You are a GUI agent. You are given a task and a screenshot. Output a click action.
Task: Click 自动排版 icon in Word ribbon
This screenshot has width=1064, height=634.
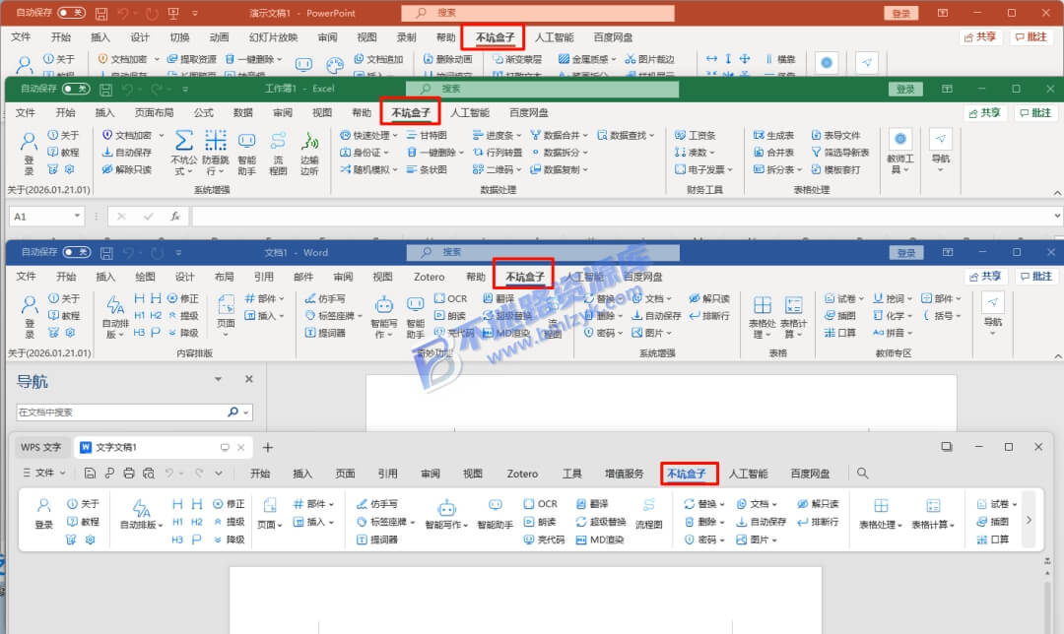pyautogui.click(x=114, y=305)
